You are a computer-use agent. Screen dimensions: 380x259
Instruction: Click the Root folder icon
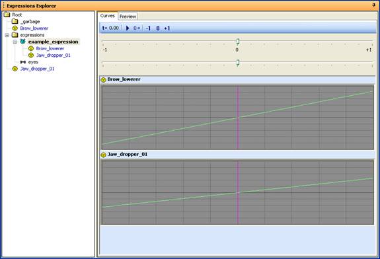7,15
